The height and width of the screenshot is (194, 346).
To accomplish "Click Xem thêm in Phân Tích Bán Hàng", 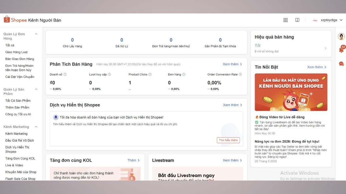I will [x=232, y=64].
